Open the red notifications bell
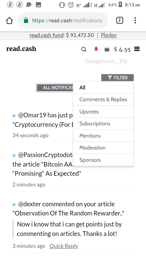This screenshot has width=146, height=261. pyautogui.click(x=96, y=49)
